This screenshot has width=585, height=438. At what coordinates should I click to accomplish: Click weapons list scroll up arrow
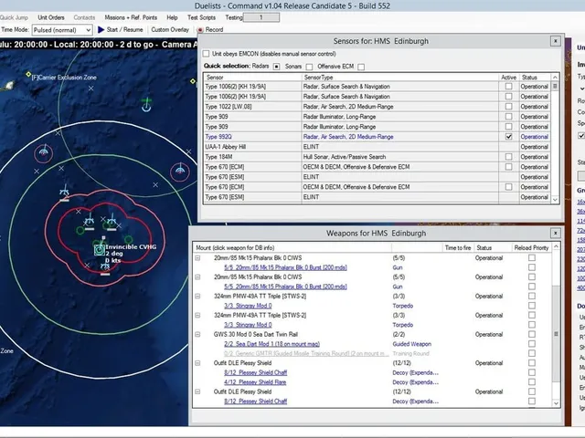556,247
